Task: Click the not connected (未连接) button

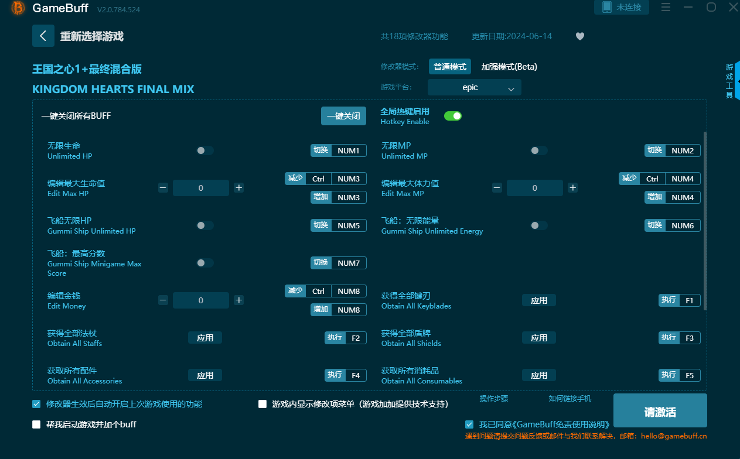Action: (622, 7)
